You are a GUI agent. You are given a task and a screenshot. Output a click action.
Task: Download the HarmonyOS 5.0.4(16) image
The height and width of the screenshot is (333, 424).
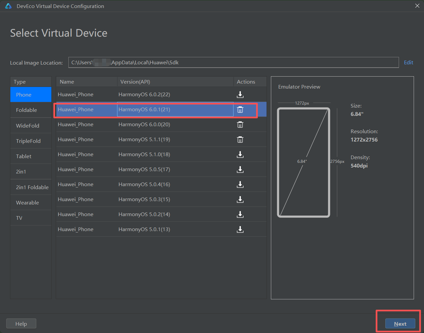[x=240, y=184]
